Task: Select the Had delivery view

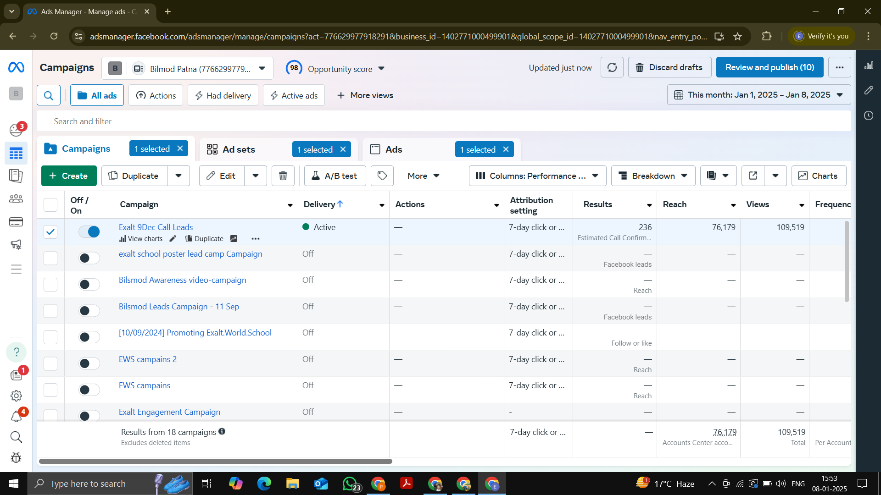Action: click(x=223, y=95)
